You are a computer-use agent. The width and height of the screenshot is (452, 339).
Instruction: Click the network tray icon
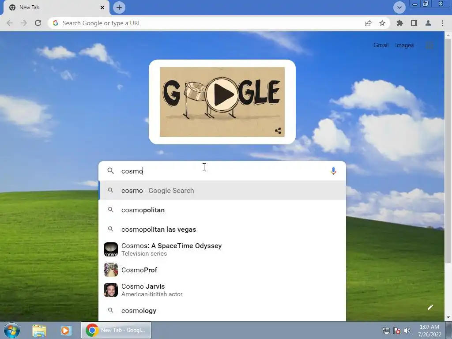[x=386, y=331]
